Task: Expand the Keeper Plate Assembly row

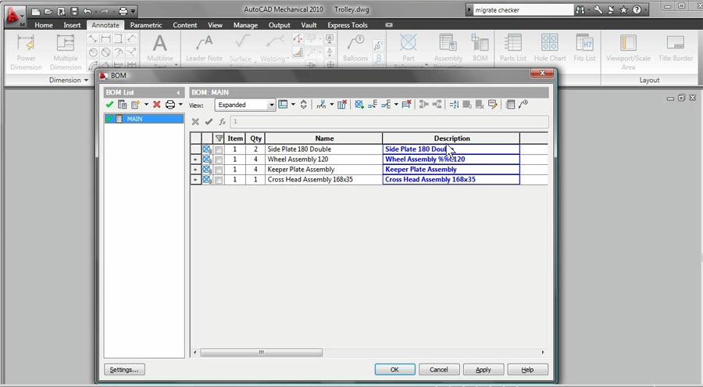Action: point(195,170)
